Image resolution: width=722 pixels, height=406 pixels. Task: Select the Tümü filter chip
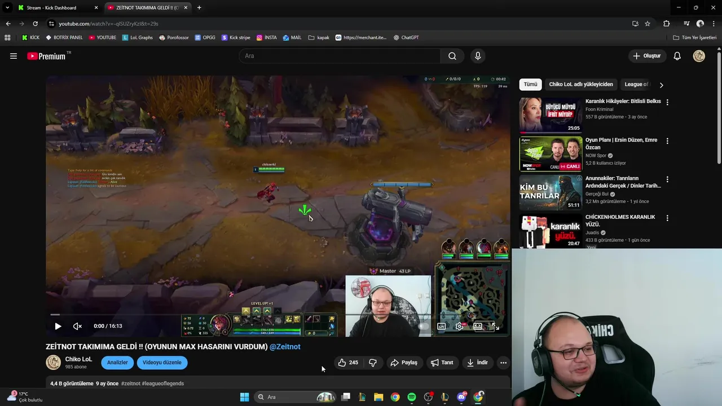[530, 85]
